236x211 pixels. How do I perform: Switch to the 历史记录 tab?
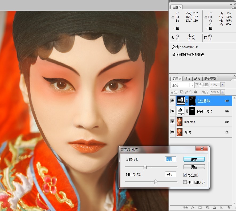coord(210,79)
